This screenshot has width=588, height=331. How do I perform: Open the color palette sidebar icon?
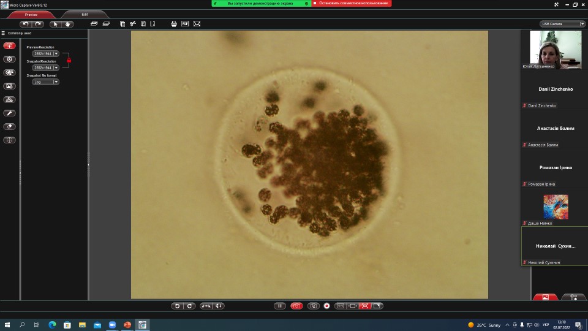click(x=9, y=72)
